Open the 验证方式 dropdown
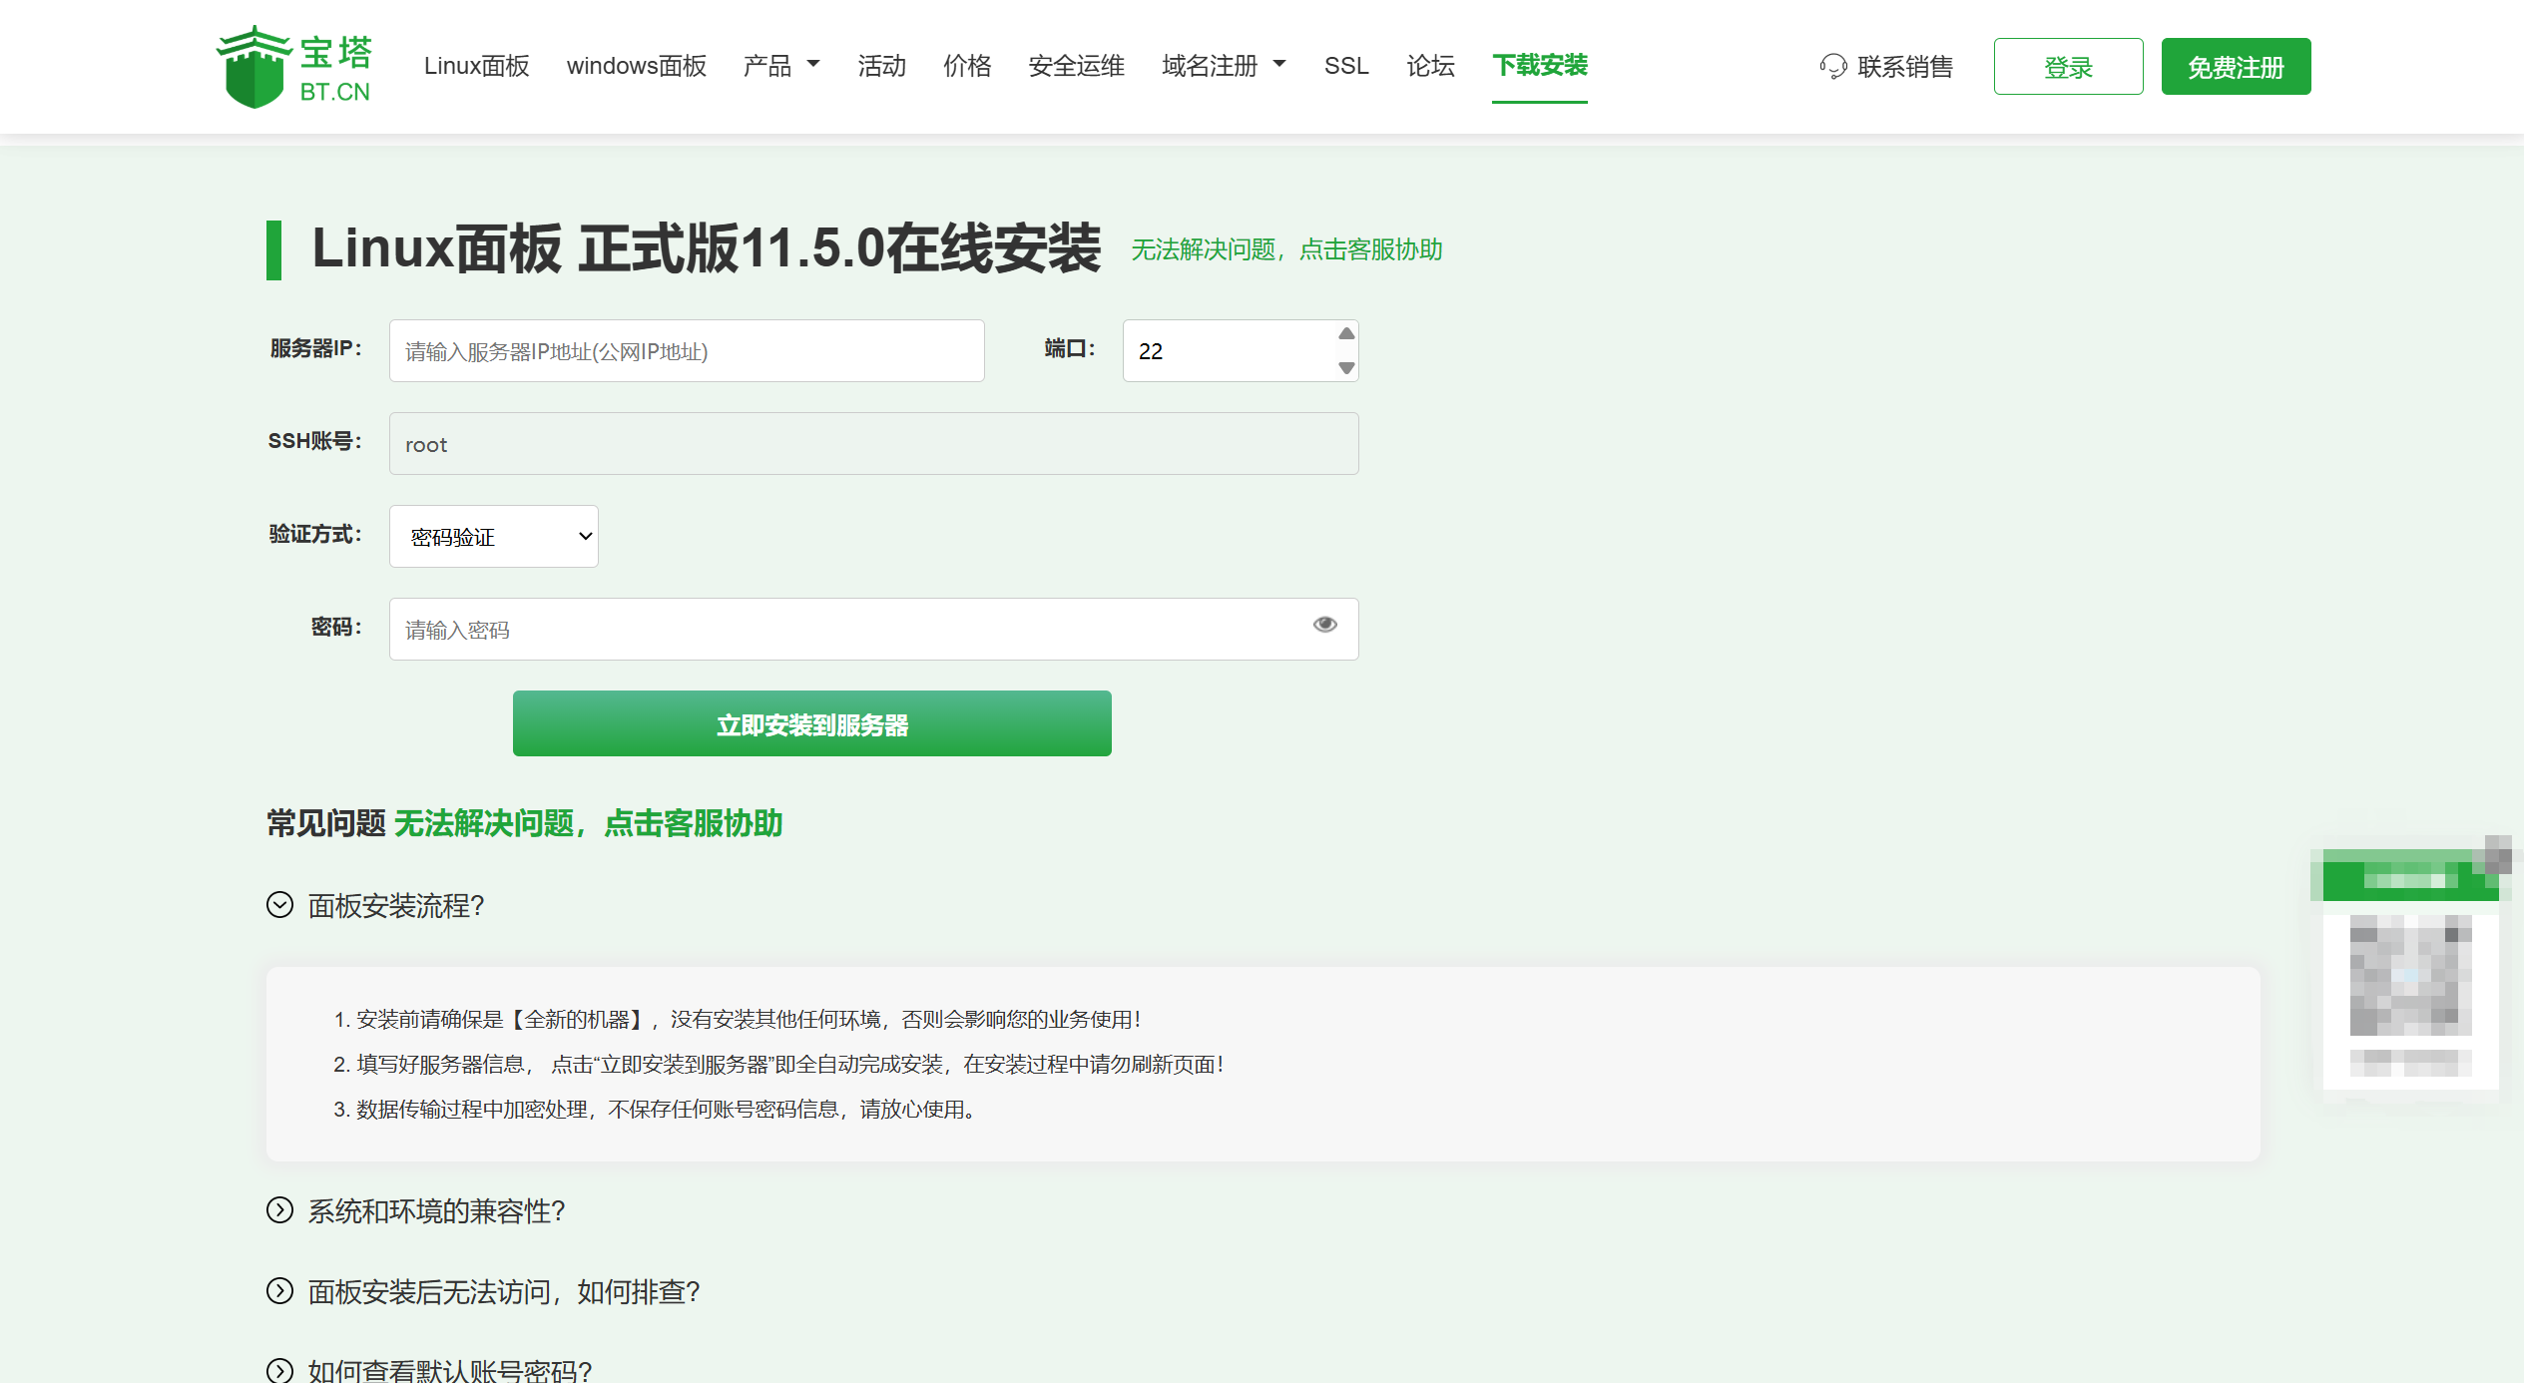 pos(494,537)
